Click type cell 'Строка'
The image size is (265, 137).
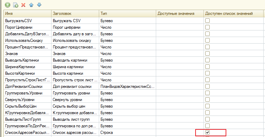coord(127,133)
